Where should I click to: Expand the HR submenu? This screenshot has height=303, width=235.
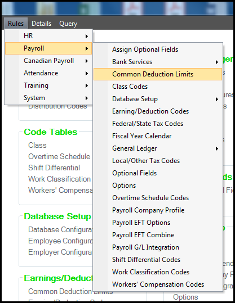click(x=48, y=36)
